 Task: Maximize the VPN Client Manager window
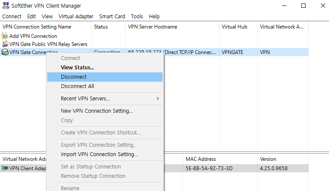coord(303,6)
